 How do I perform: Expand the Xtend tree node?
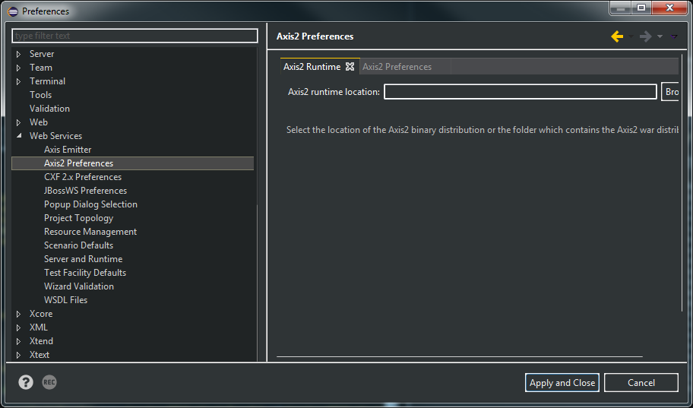(18, 341)
